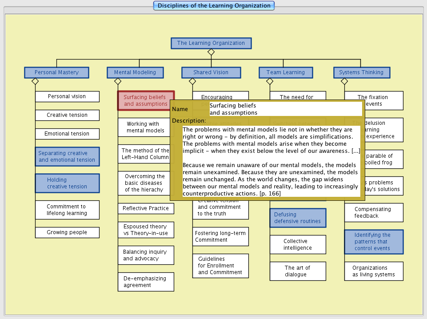427x319 pixels.
Task: Open the Mental Modeling node
Action: tap(135, 72)
